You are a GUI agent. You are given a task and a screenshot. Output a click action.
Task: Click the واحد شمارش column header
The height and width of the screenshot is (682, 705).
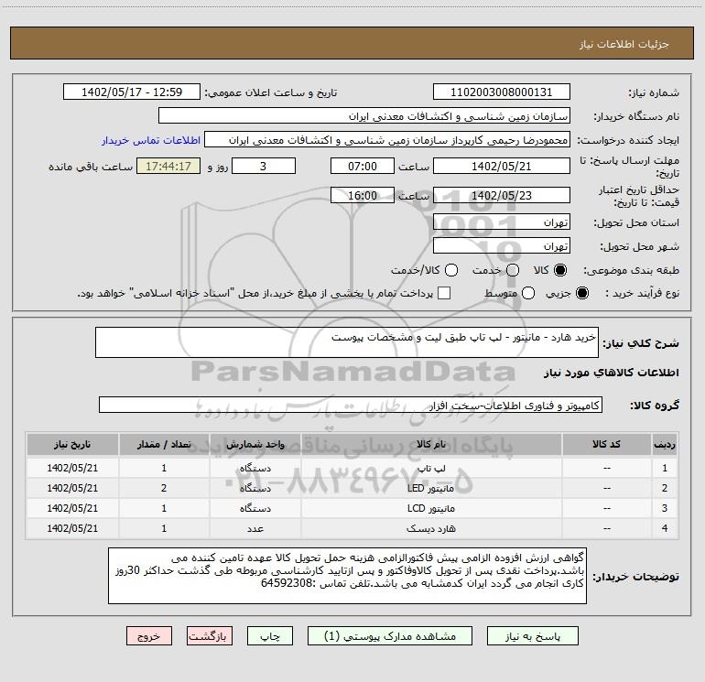255,444
